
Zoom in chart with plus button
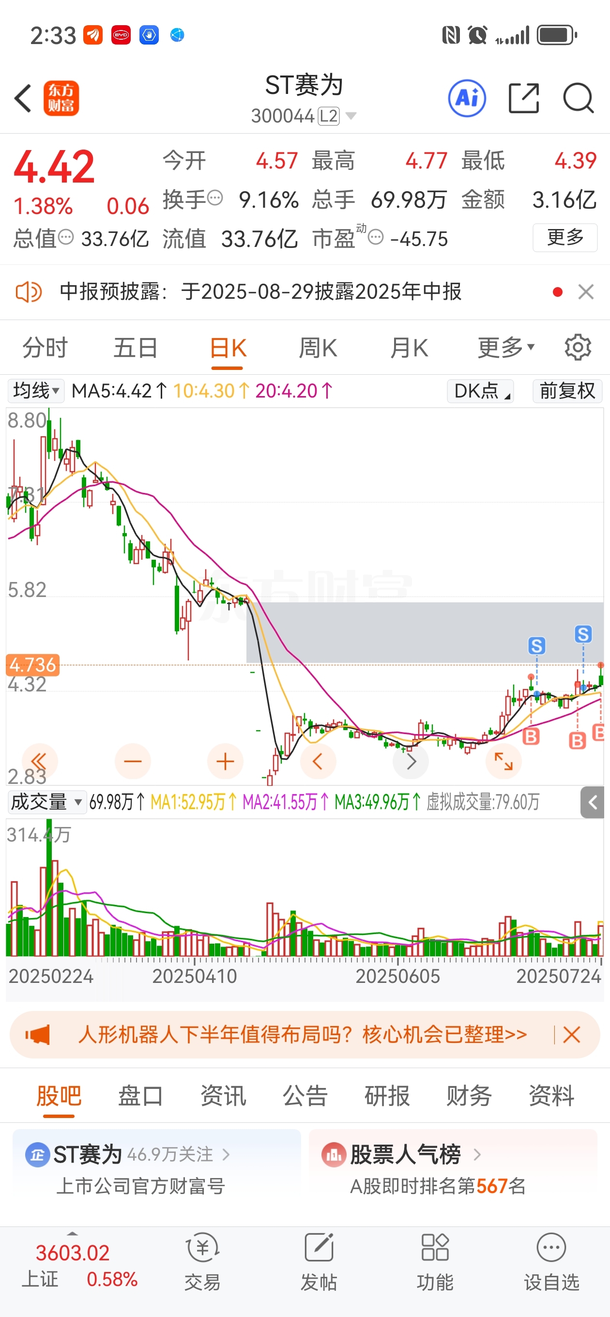pos(225,761)
